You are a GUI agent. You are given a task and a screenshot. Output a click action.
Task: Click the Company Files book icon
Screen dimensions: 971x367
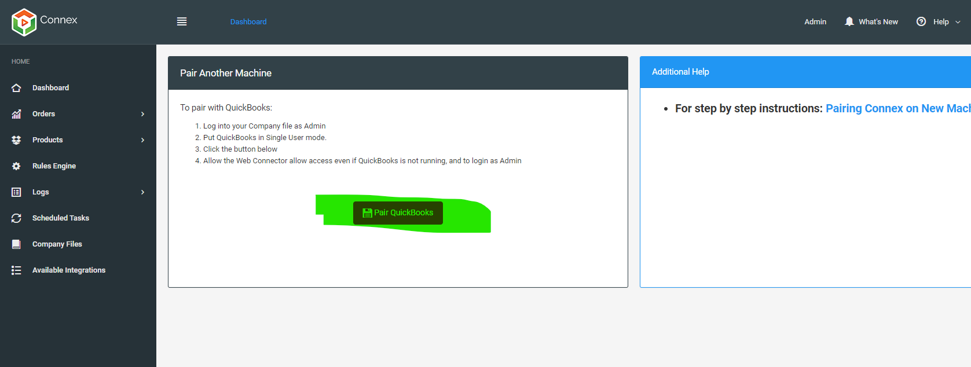(x=16, y=244)
